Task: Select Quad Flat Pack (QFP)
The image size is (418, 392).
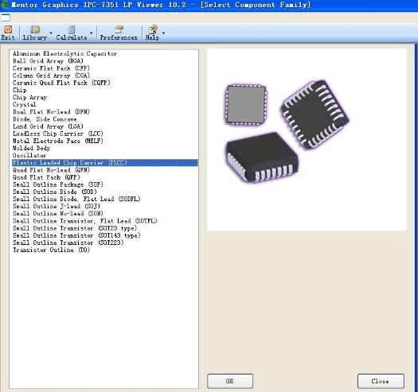Action: [46, 177]
